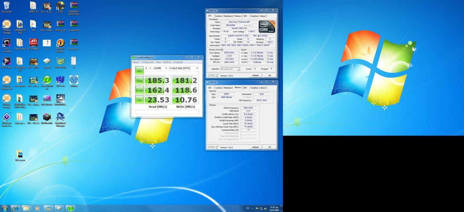Open RapidShare Manager desktop shortcut
This screenshot has width=464, height=212.
pos(60,120)
